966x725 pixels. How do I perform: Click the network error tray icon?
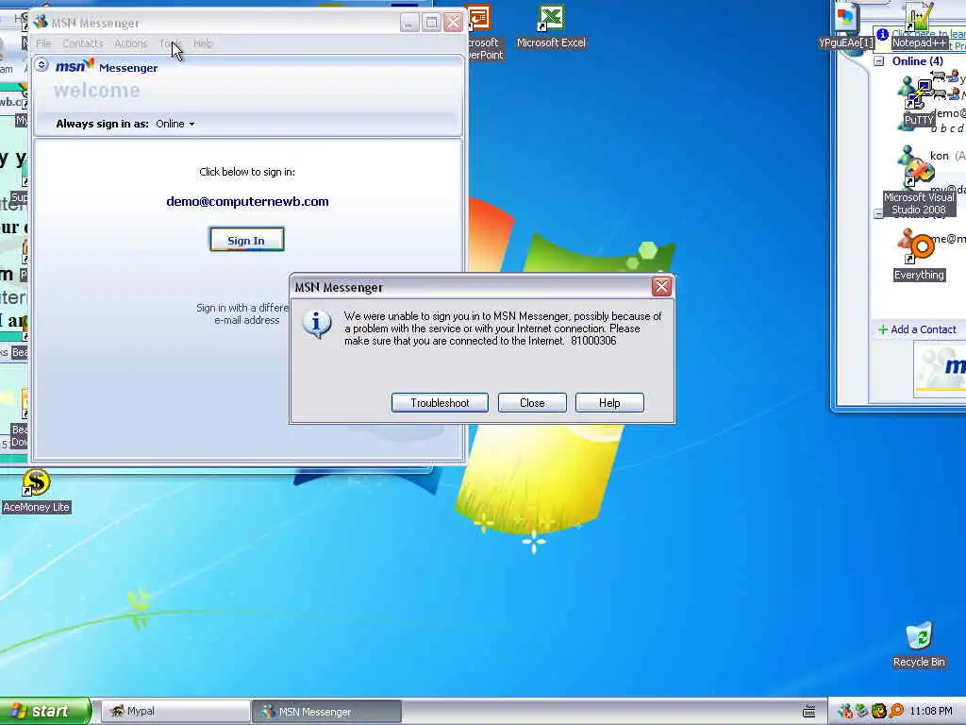845,712
